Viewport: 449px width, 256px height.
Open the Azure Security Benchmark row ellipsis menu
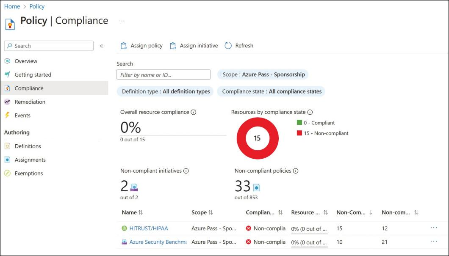434,242
